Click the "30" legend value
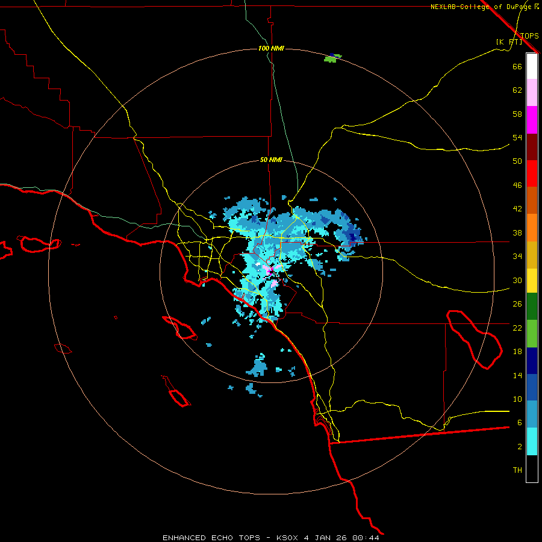The width and height of the screenshot is (542, 542). tap(517, 280)
